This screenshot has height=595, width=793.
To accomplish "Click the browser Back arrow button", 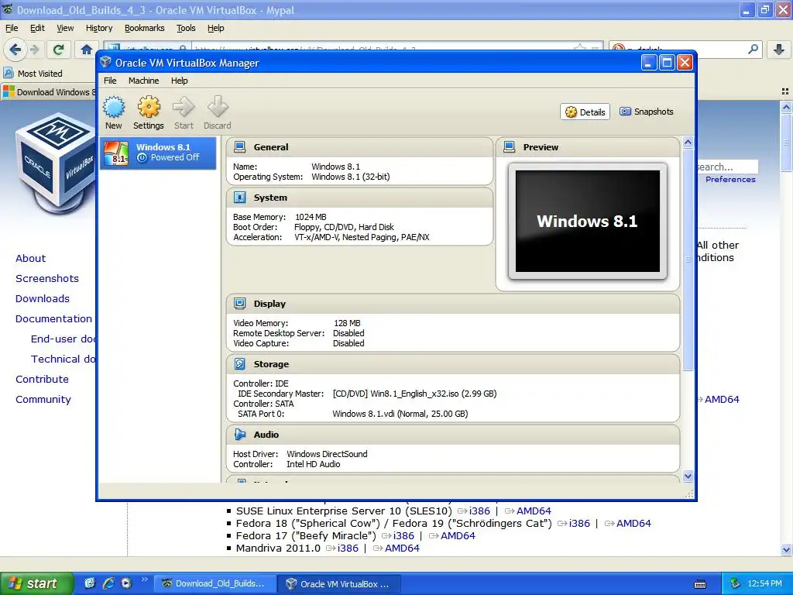I will pyautogui.click(x=15, y=50).
